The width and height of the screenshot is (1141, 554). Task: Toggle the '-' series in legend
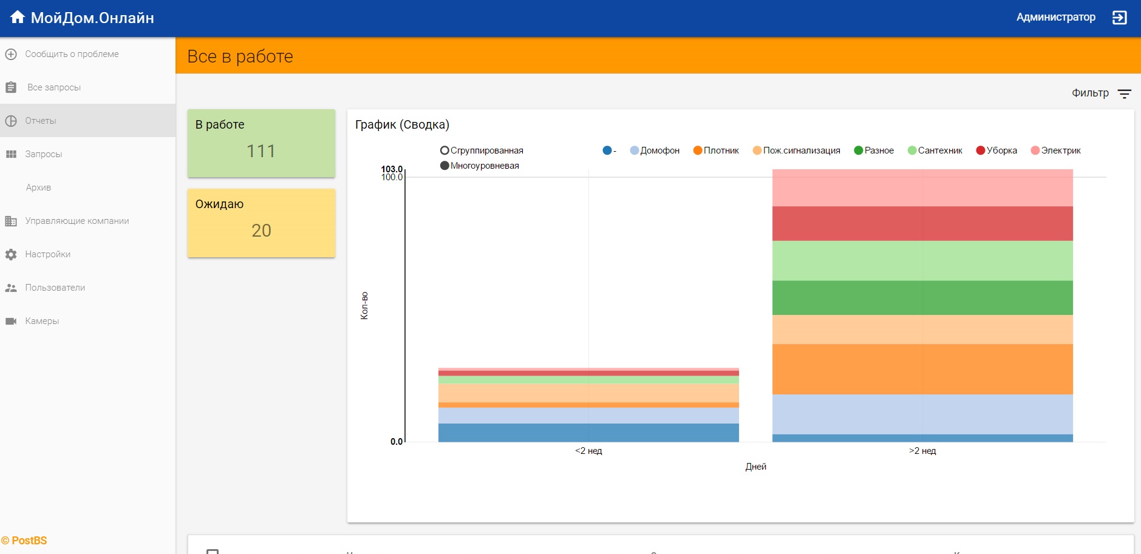point(609,150)
